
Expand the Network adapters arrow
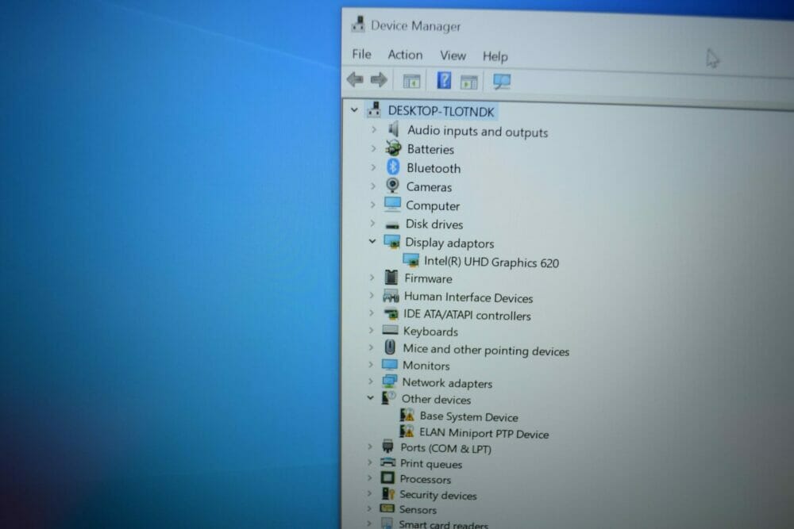[371, 381]
